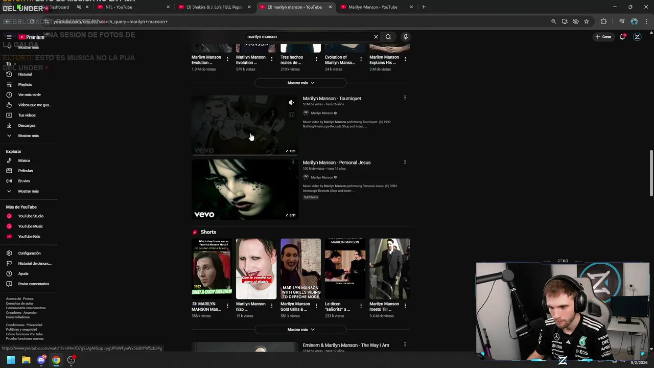Click the YouTube Premium logo
The height and width of the screenshot is (368, 654).
coord(32,37)
